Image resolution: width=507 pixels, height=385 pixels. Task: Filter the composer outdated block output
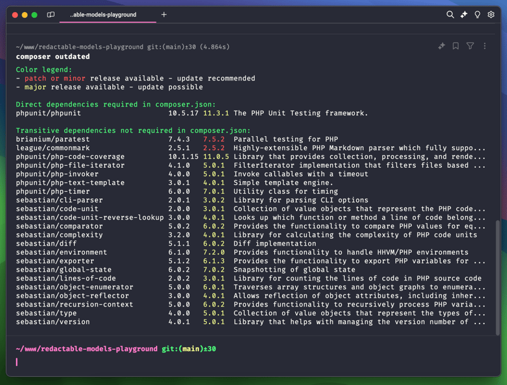[470, 46]
